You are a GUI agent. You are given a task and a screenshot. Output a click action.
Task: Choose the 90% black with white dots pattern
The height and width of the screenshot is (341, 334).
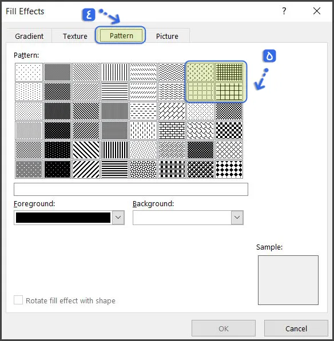57,169
